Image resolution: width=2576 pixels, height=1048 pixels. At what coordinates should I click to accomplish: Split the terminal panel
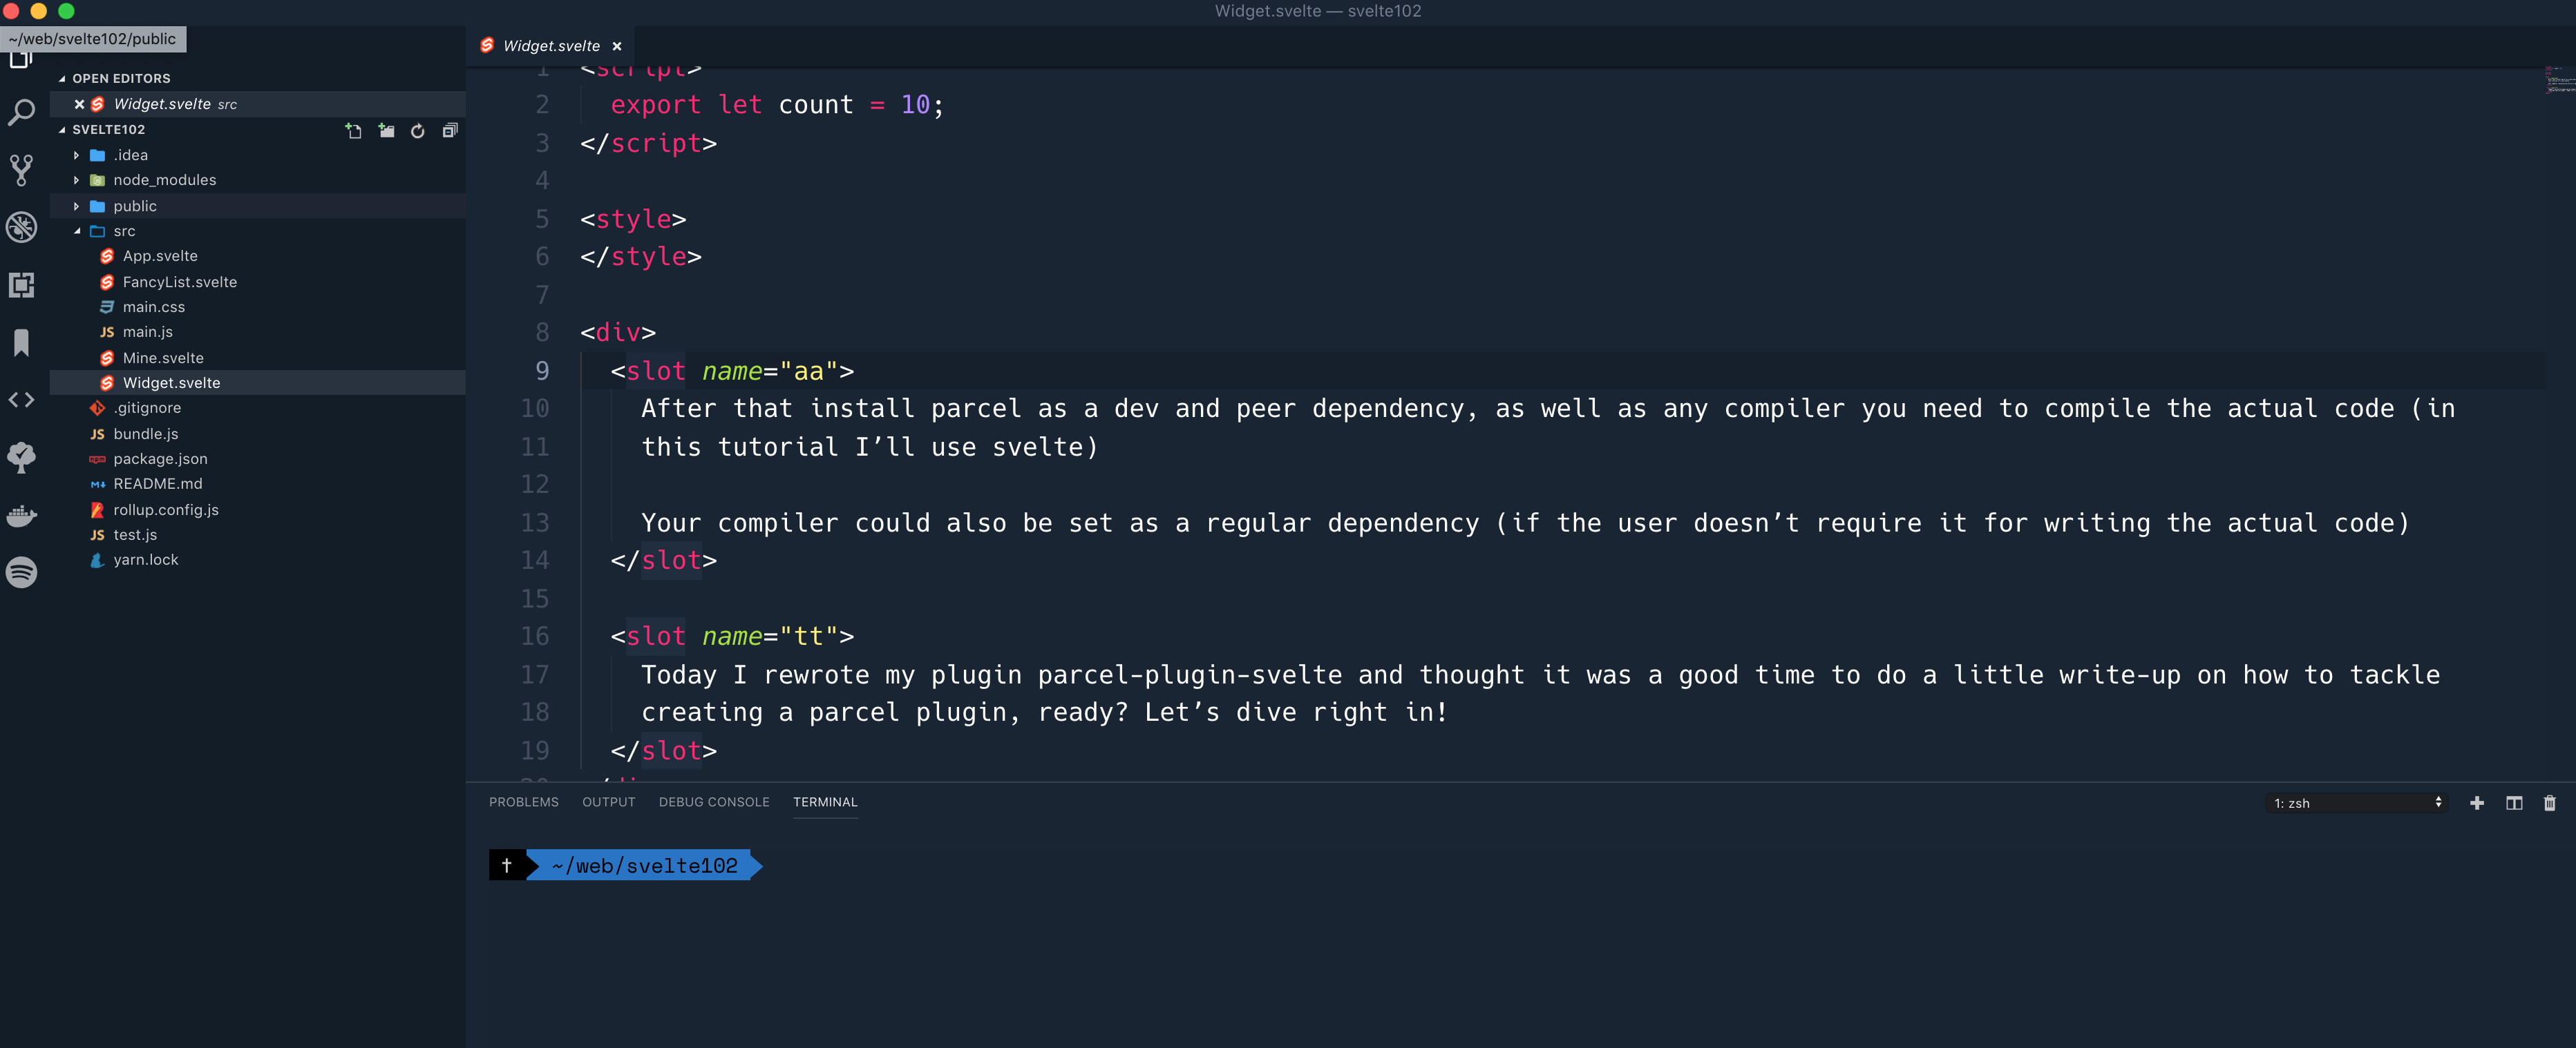pos(2513,803)
